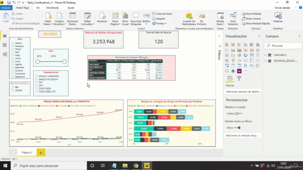Click Nova Coluna button
303x170 pixels.
pos(251,18)
